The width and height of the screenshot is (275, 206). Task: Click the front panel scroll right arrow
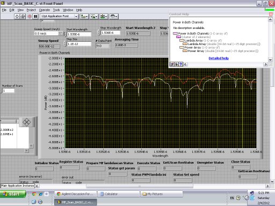[267, 186]
